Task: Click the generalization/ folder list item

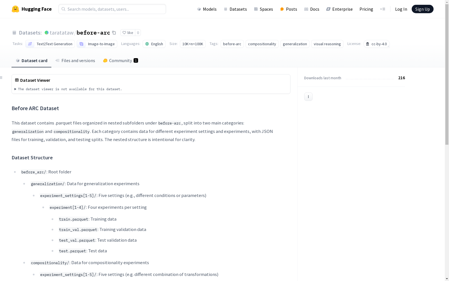Action: (x=85, y=184)
